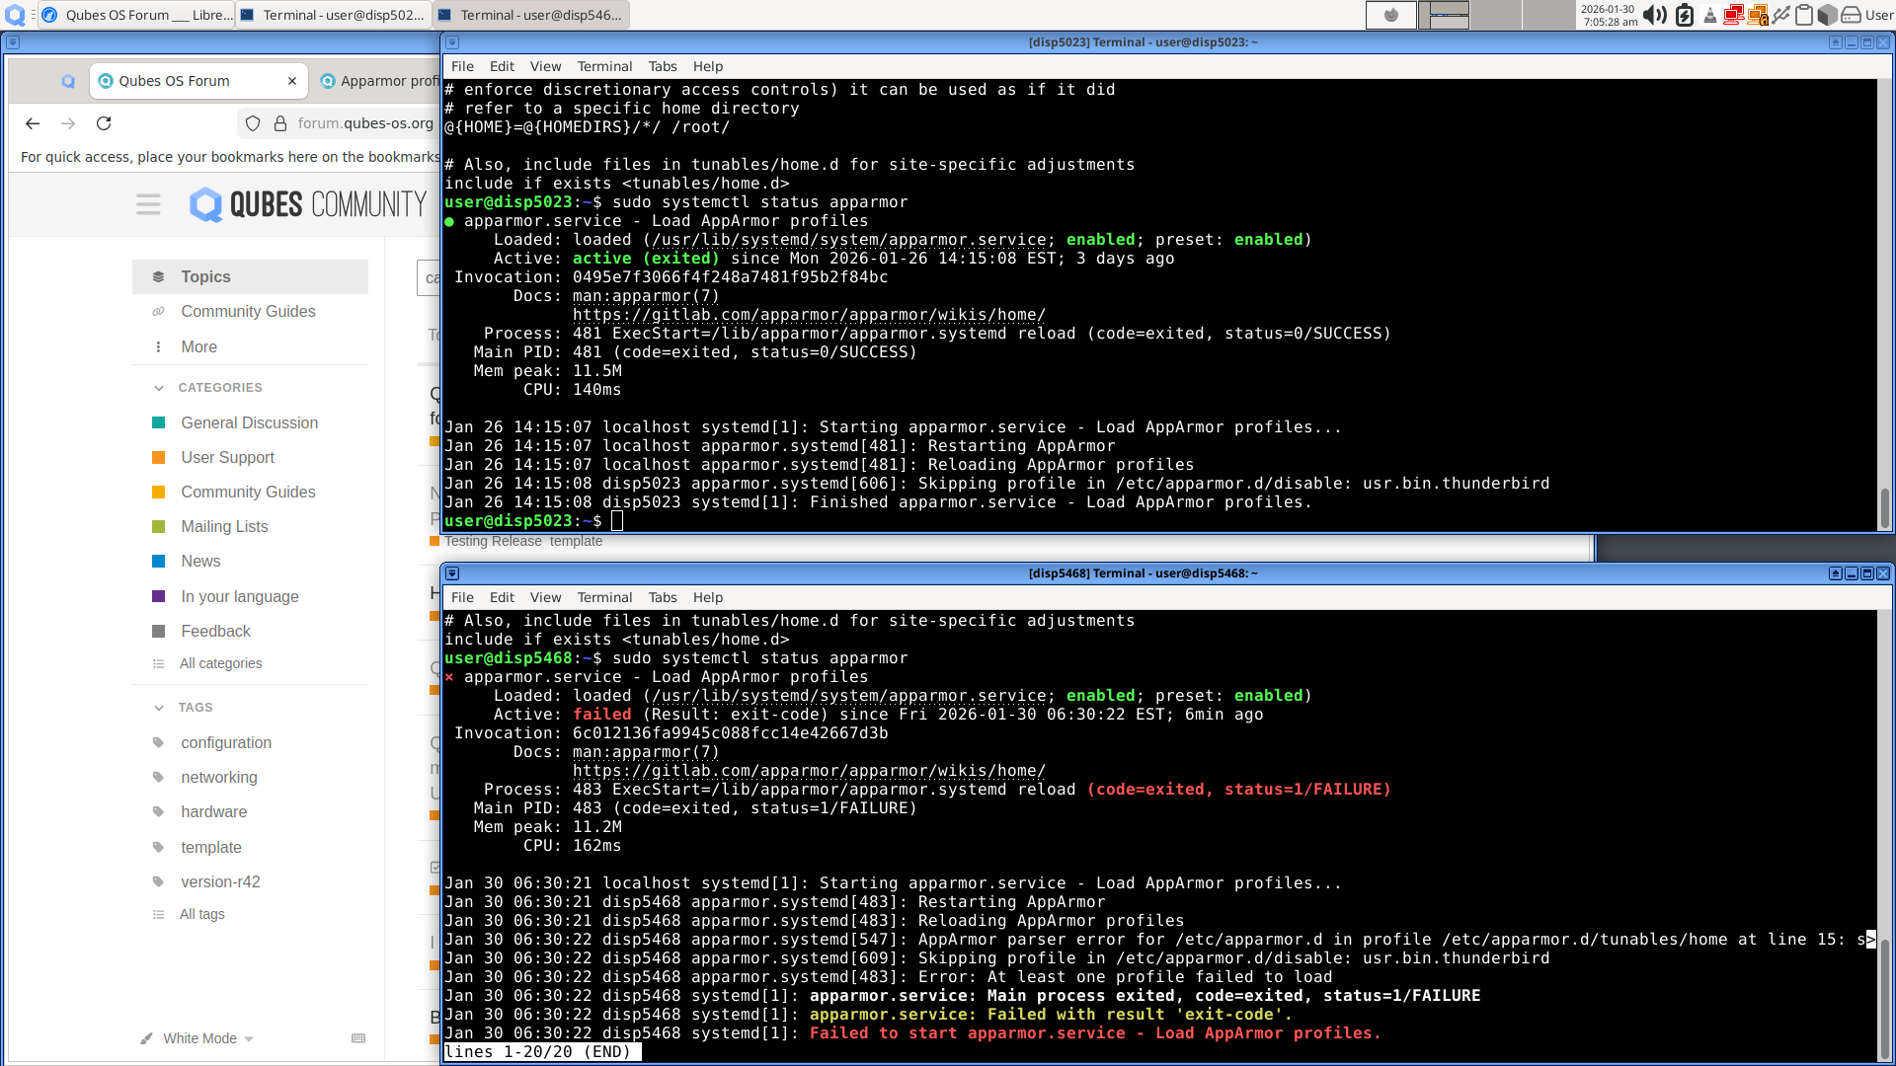Click the purple In your language category
This screenshot has width=1896, height=1066.
(239, 596)
